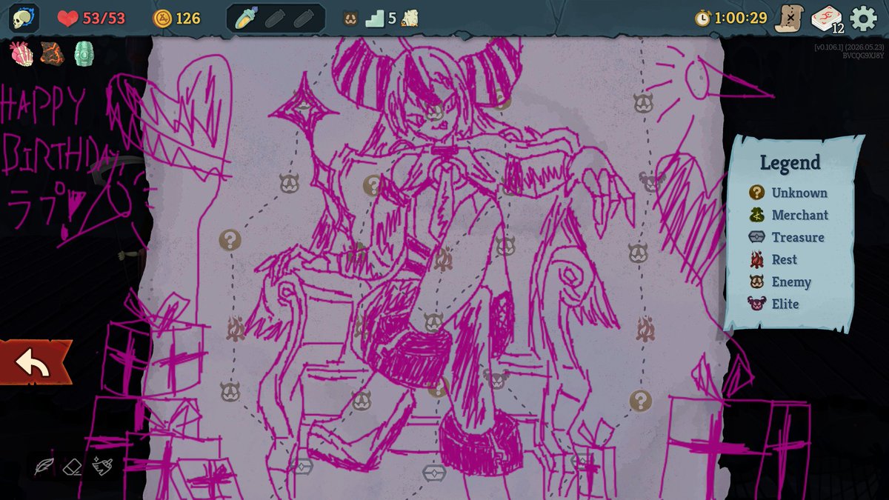
Task: Click the red heart health icon
Action: (x=67, y=19)
